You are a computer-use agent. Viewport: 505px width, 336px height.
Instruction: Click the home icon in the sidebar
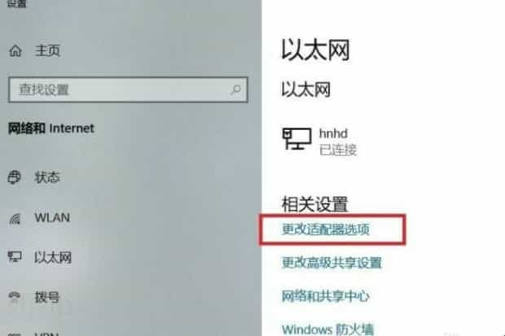click(x=15, y=51)
